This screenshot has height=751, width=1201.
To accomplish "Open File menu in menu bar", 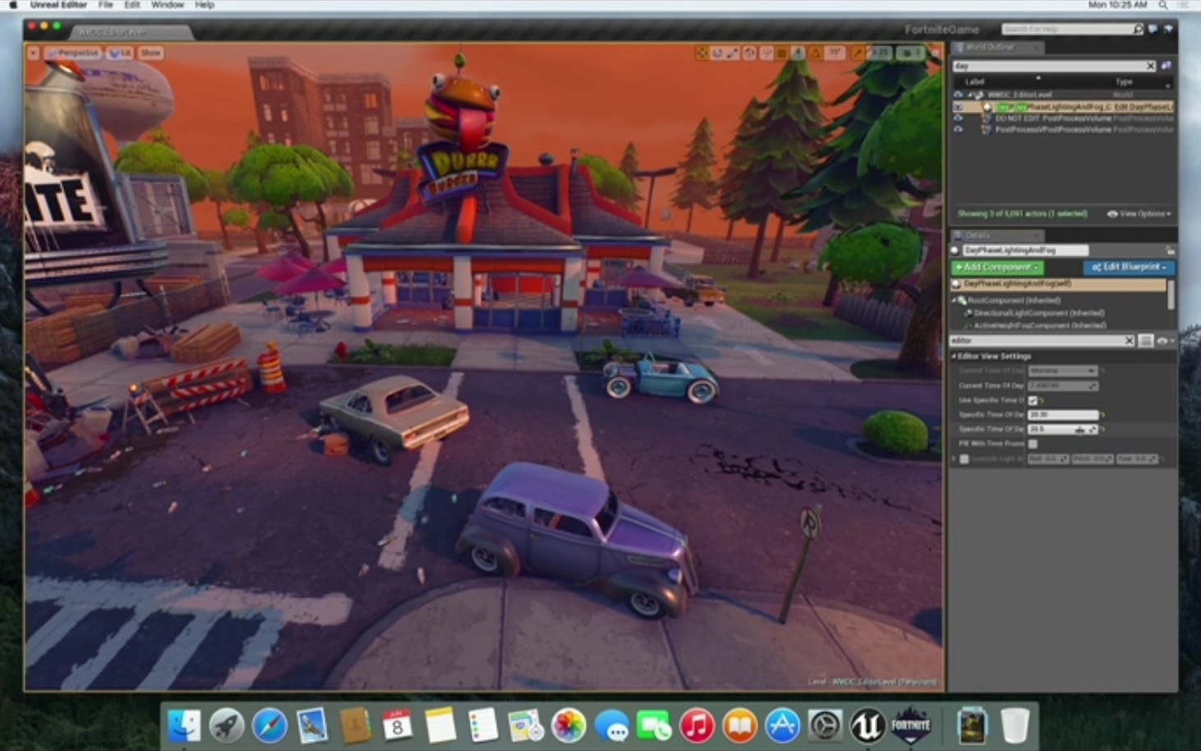I will click(106, 5).
